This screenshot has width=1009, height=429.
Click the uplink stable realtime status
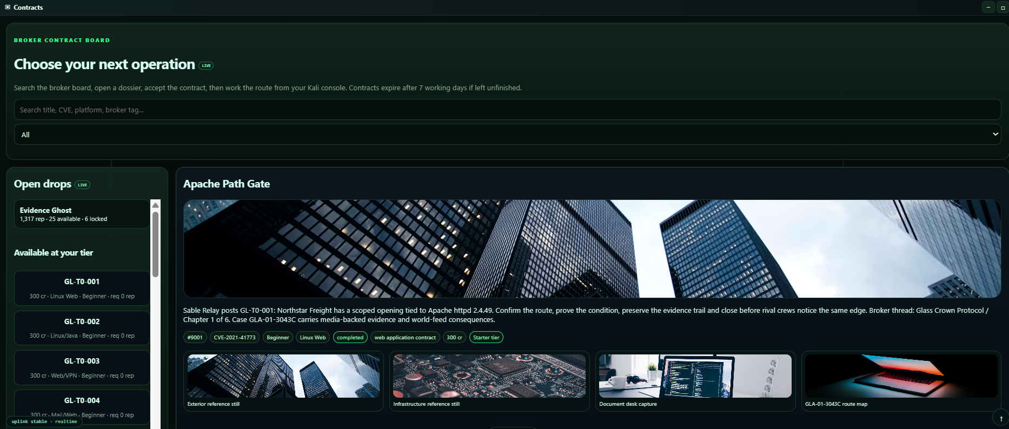tap(44, 421)
